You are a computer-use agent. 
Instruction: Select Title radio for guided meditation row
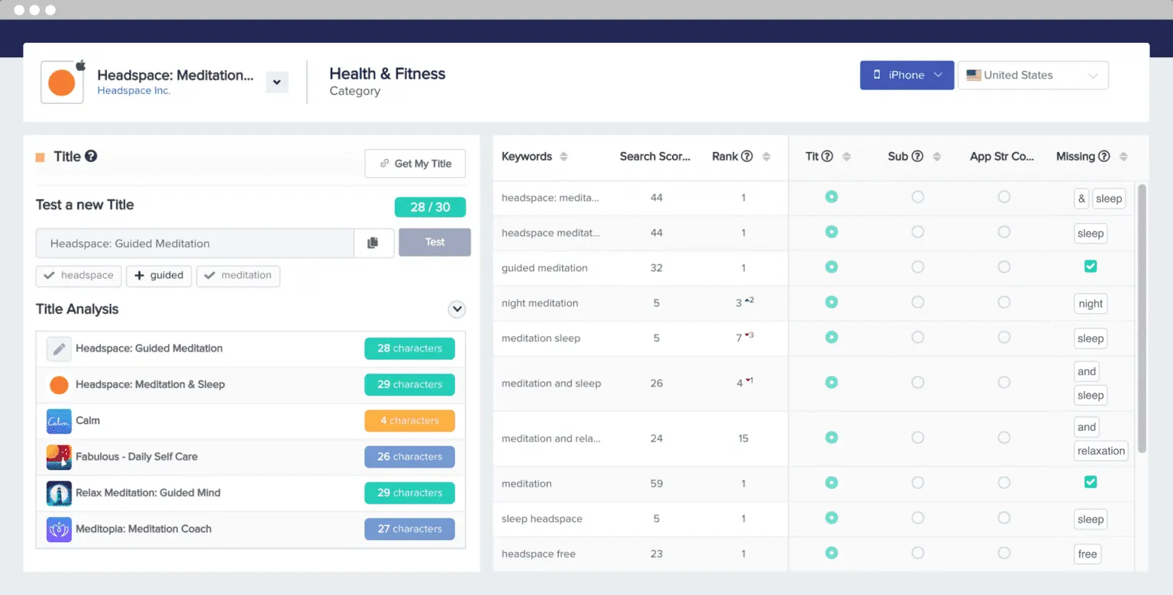(x=832, y=267)
